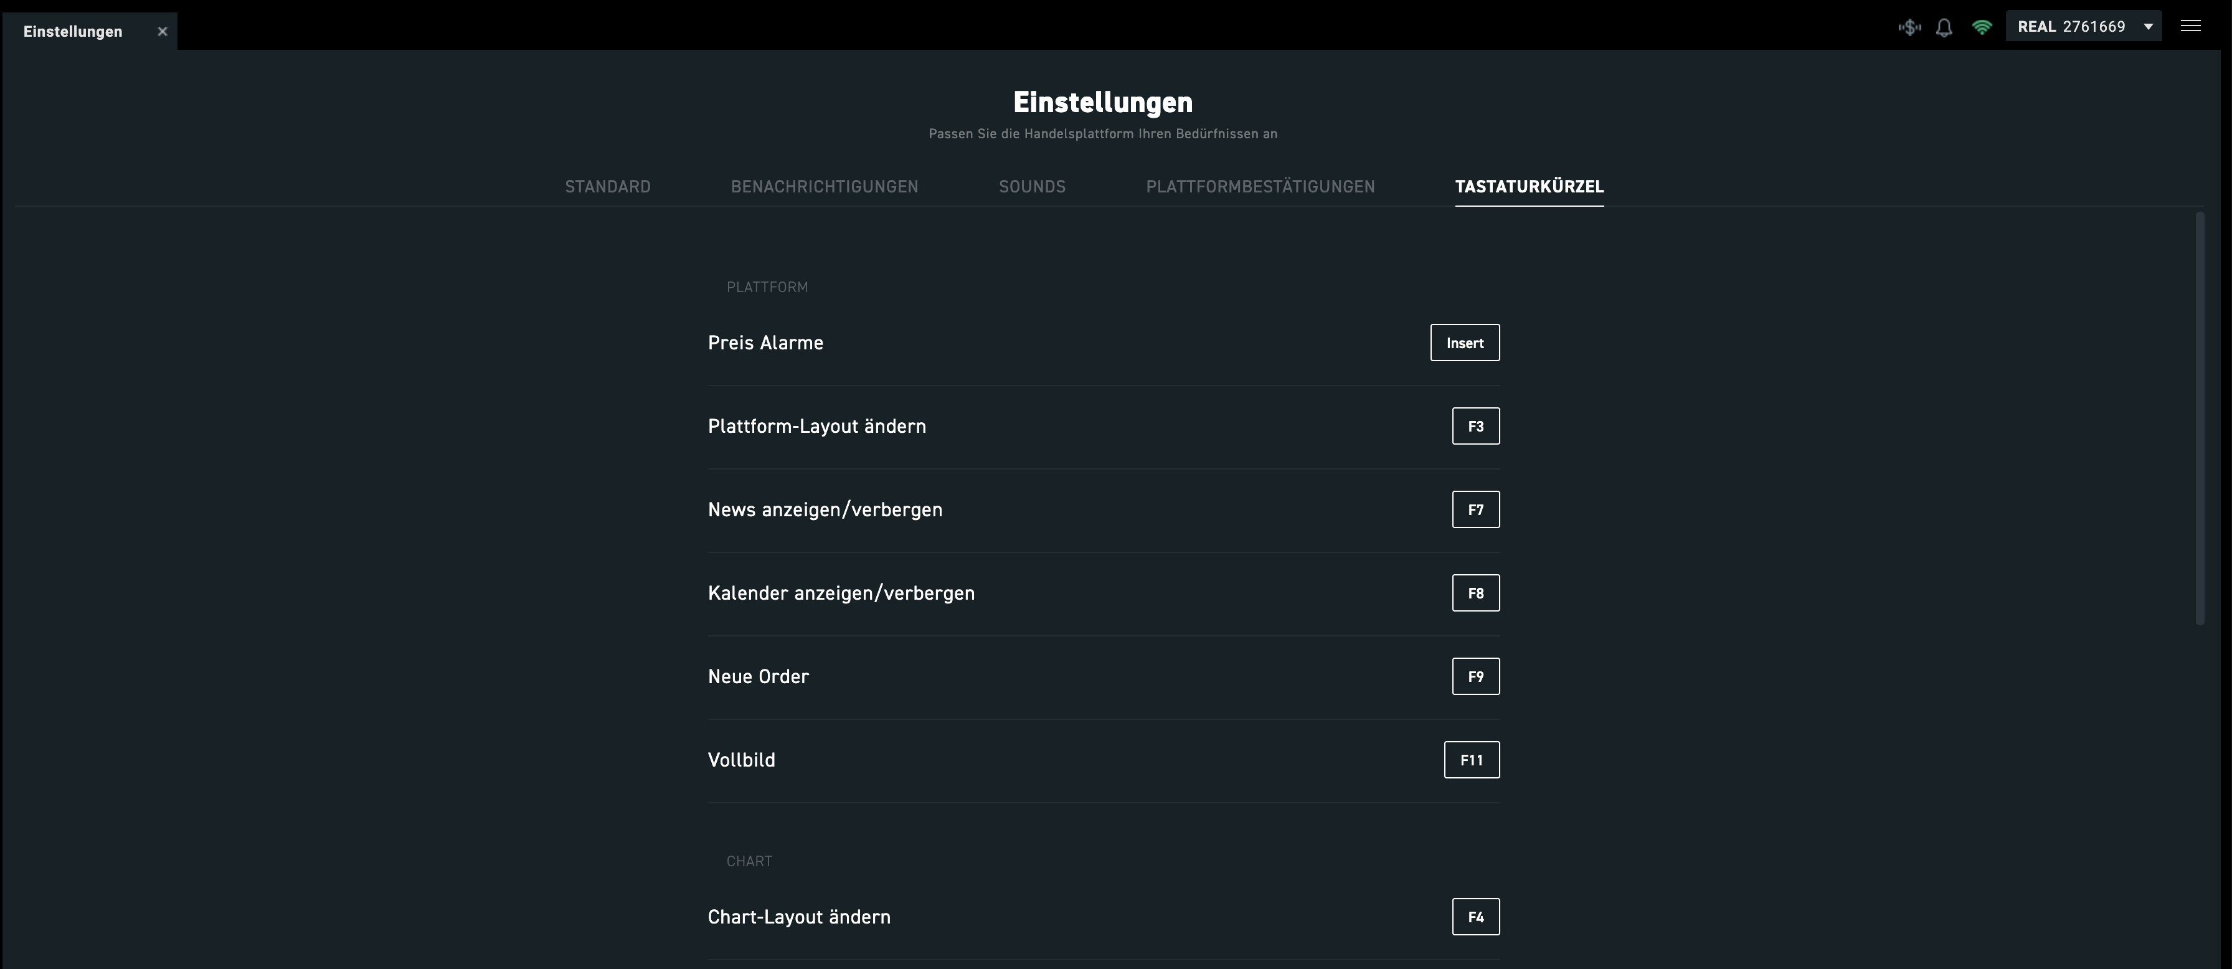Open the BENACHRICHTIGUNGEN tab
This screenshot has width=2232, height=969.
click(824, 186)
